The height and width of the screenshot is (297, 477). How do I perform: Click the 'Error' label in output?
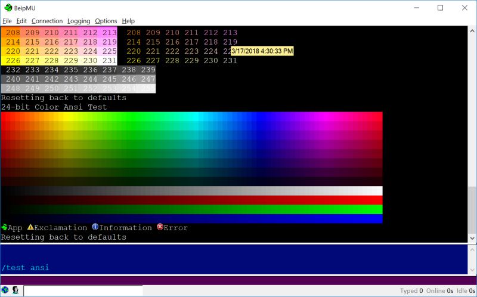click(x=176, y=228)
